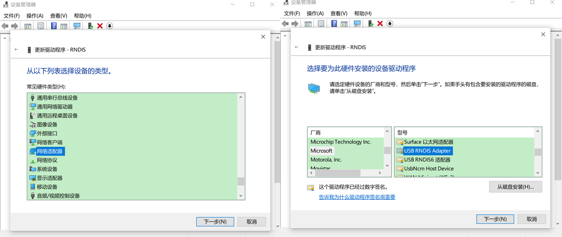Click Update driver icon behind driver-model dialog

tap(370, 23)
